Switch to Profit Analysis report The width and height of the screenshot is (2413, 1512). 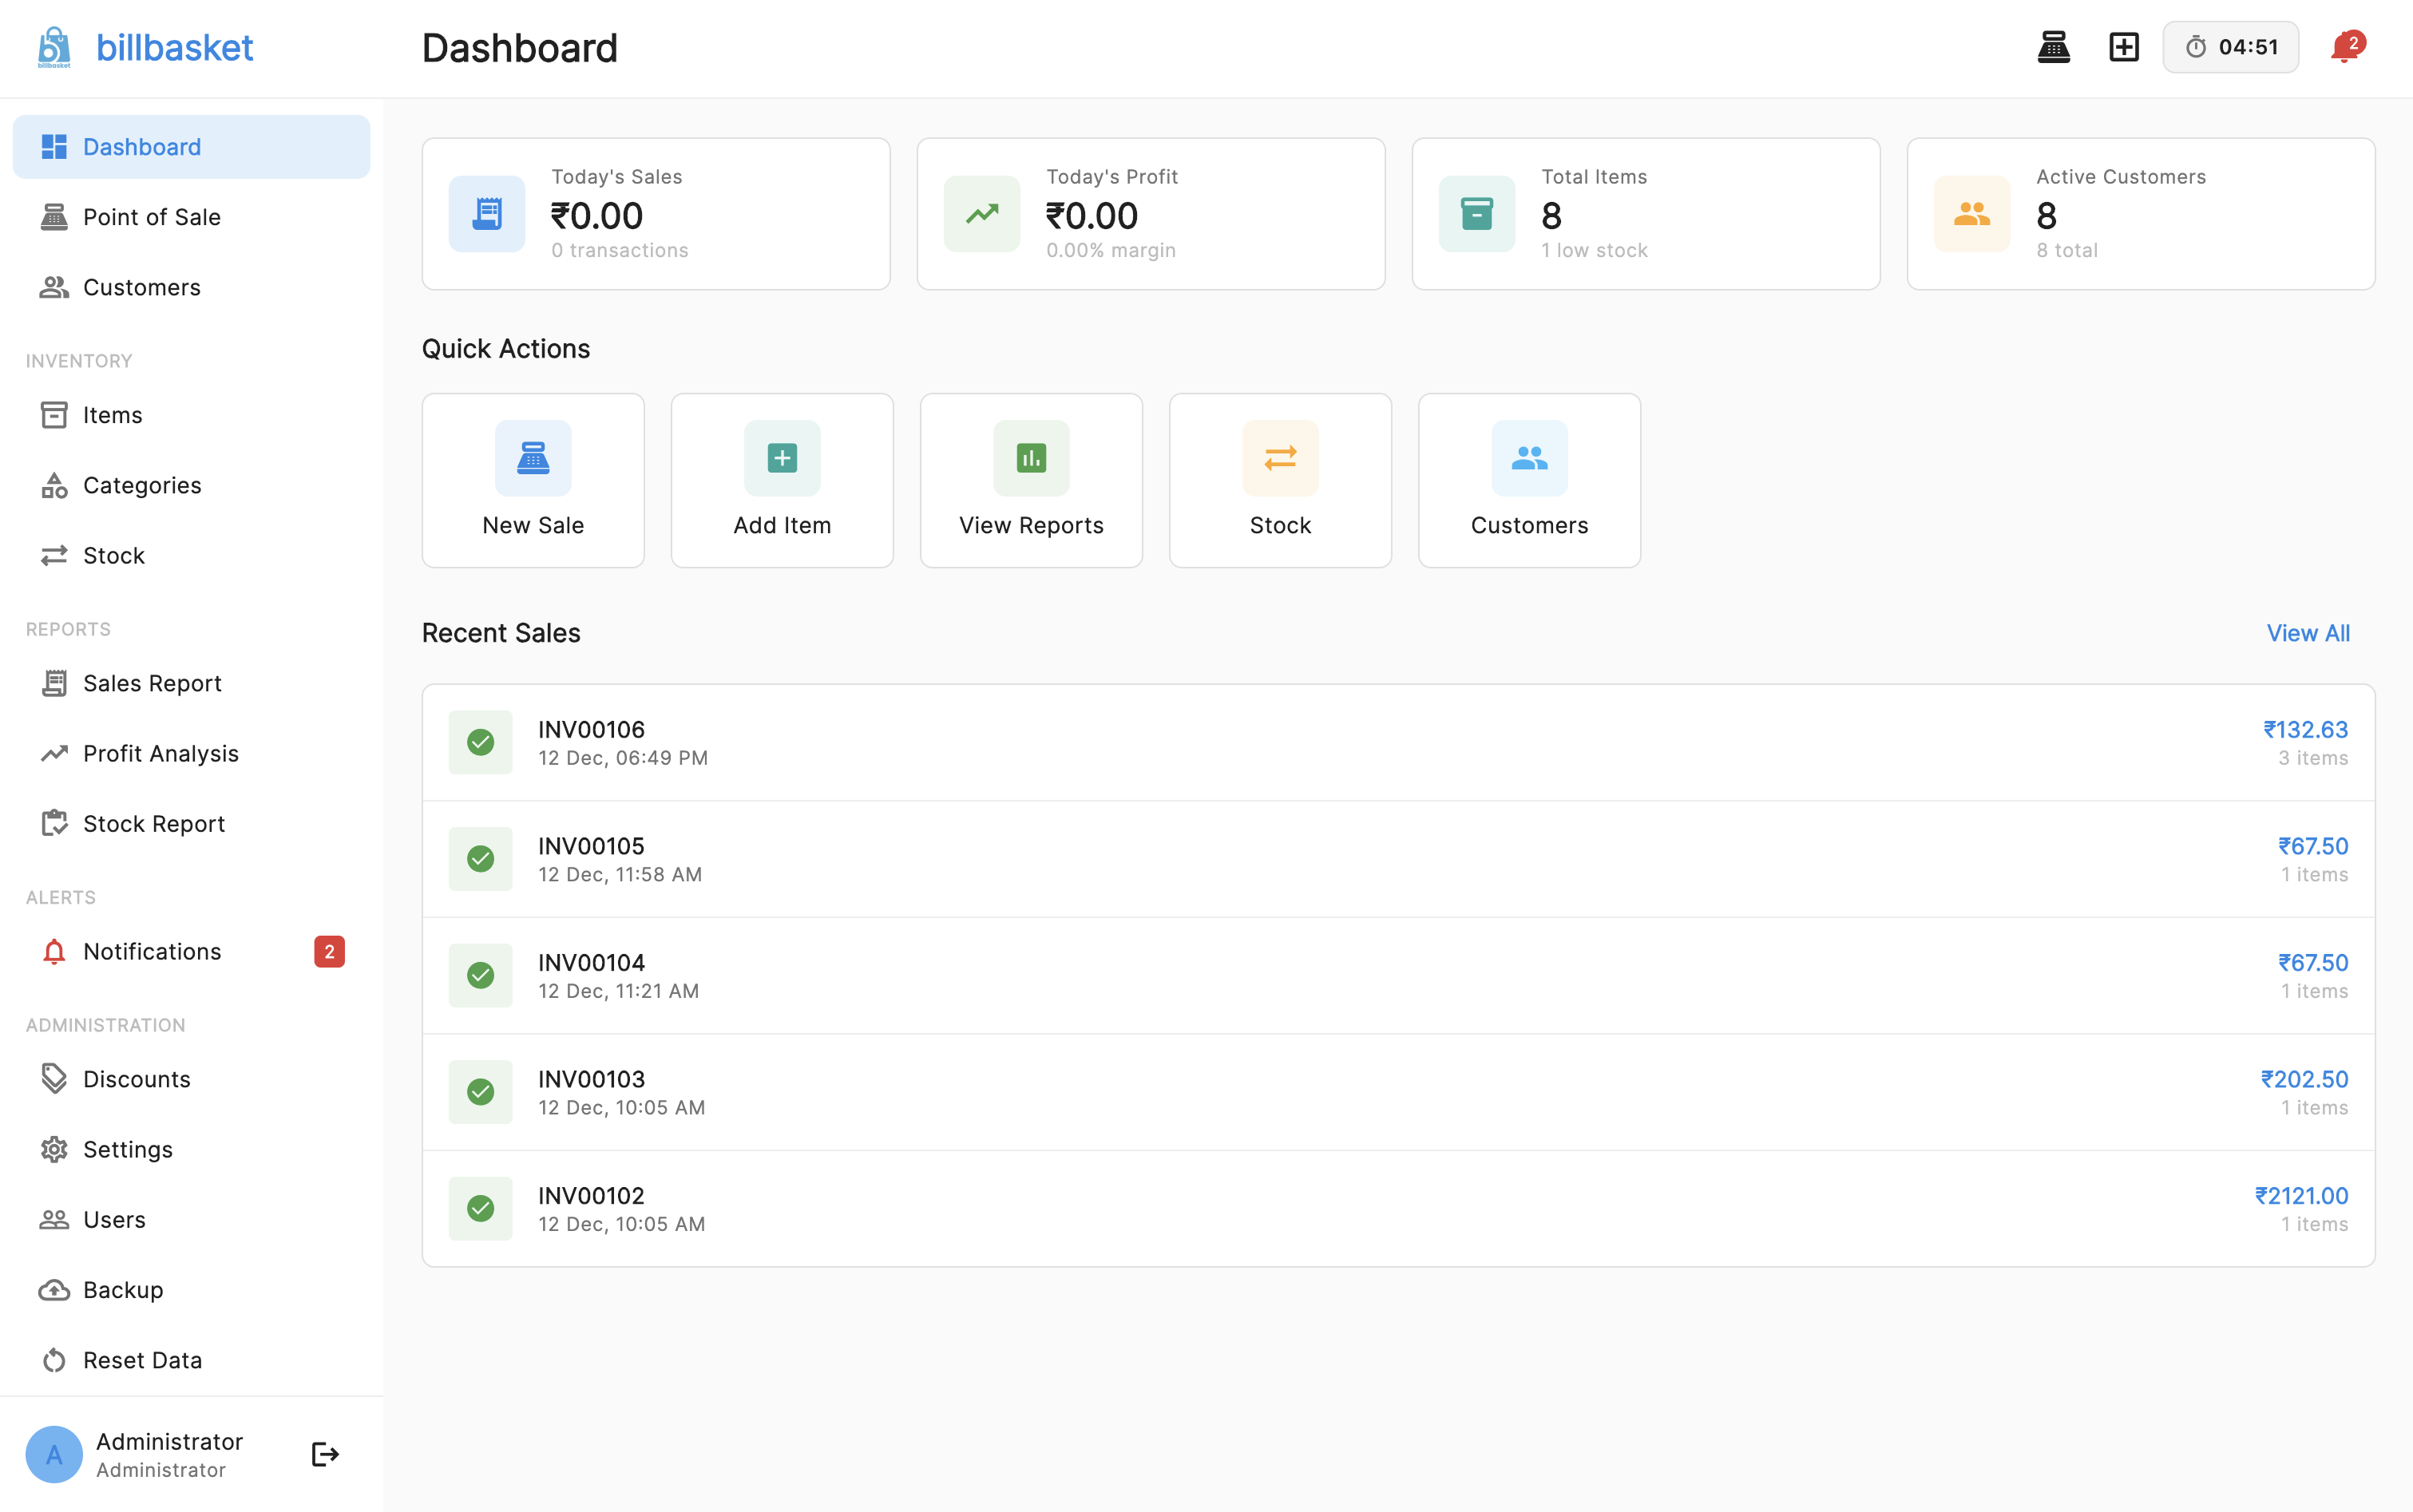160,753
